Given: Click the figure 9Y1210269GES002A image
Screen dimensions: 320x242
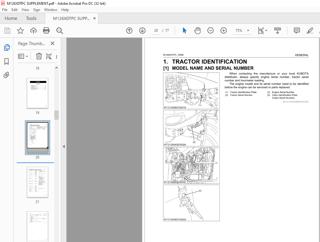Looking at the screenshot, I should point(191,128).
